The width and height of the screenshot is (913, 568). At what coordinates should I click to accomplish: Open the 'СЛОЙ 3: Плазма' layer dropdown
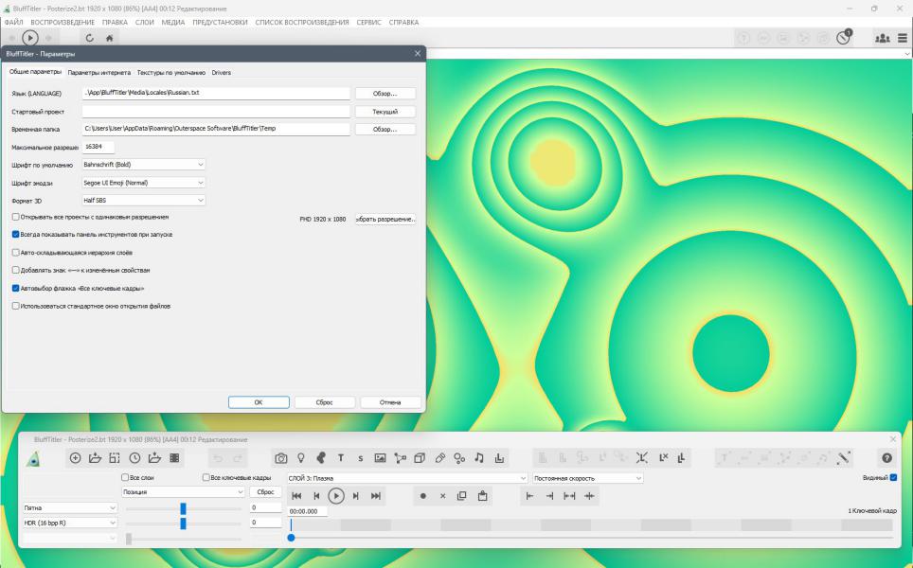click(x=407, y=478)
